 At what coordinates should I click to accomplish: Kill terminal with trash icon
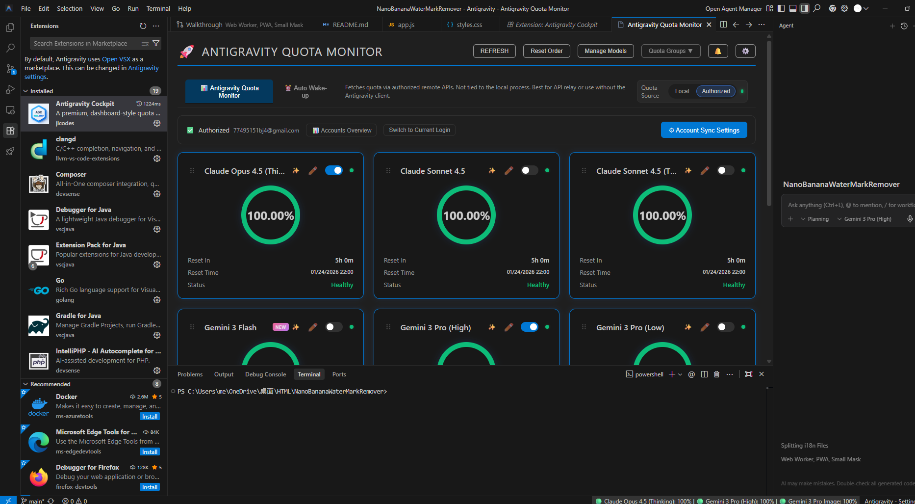point(716,374)
